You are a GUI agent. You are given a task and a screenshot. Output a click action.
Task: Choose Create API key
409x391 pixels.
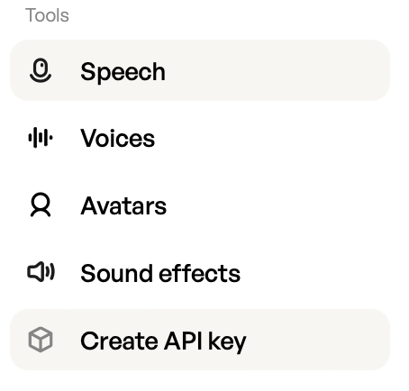200,340
